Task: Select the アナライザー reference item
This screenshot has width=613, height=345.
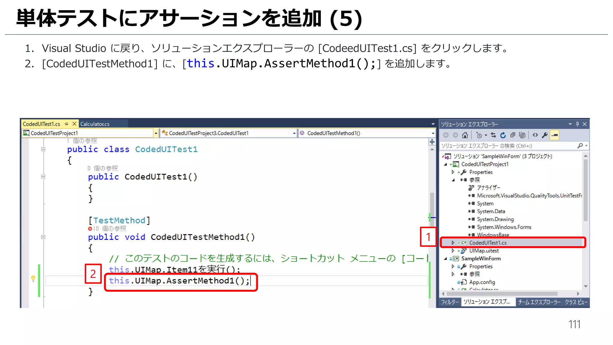Action: click(x=488, y=188)
